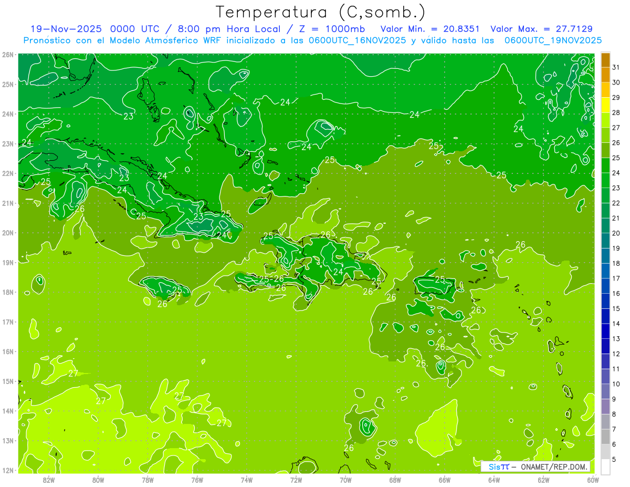The height and width of the screenshot is (487, 630).
Task: Click the '24N' latitude axis label
Action: [7, 114]
